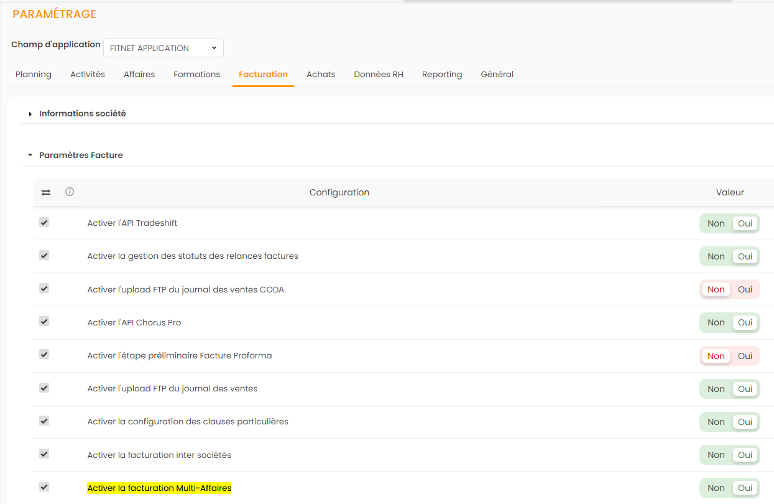Click the Configuration column header
This screenshot has height=504, width=774.
[x=339, y=192]
